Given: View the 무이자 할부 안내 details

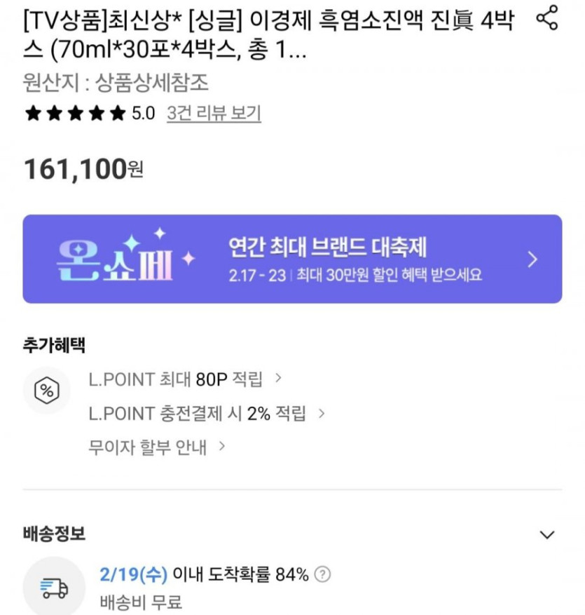Looking at the screenshot, I should pyautogui.click(x=148, y=446).
